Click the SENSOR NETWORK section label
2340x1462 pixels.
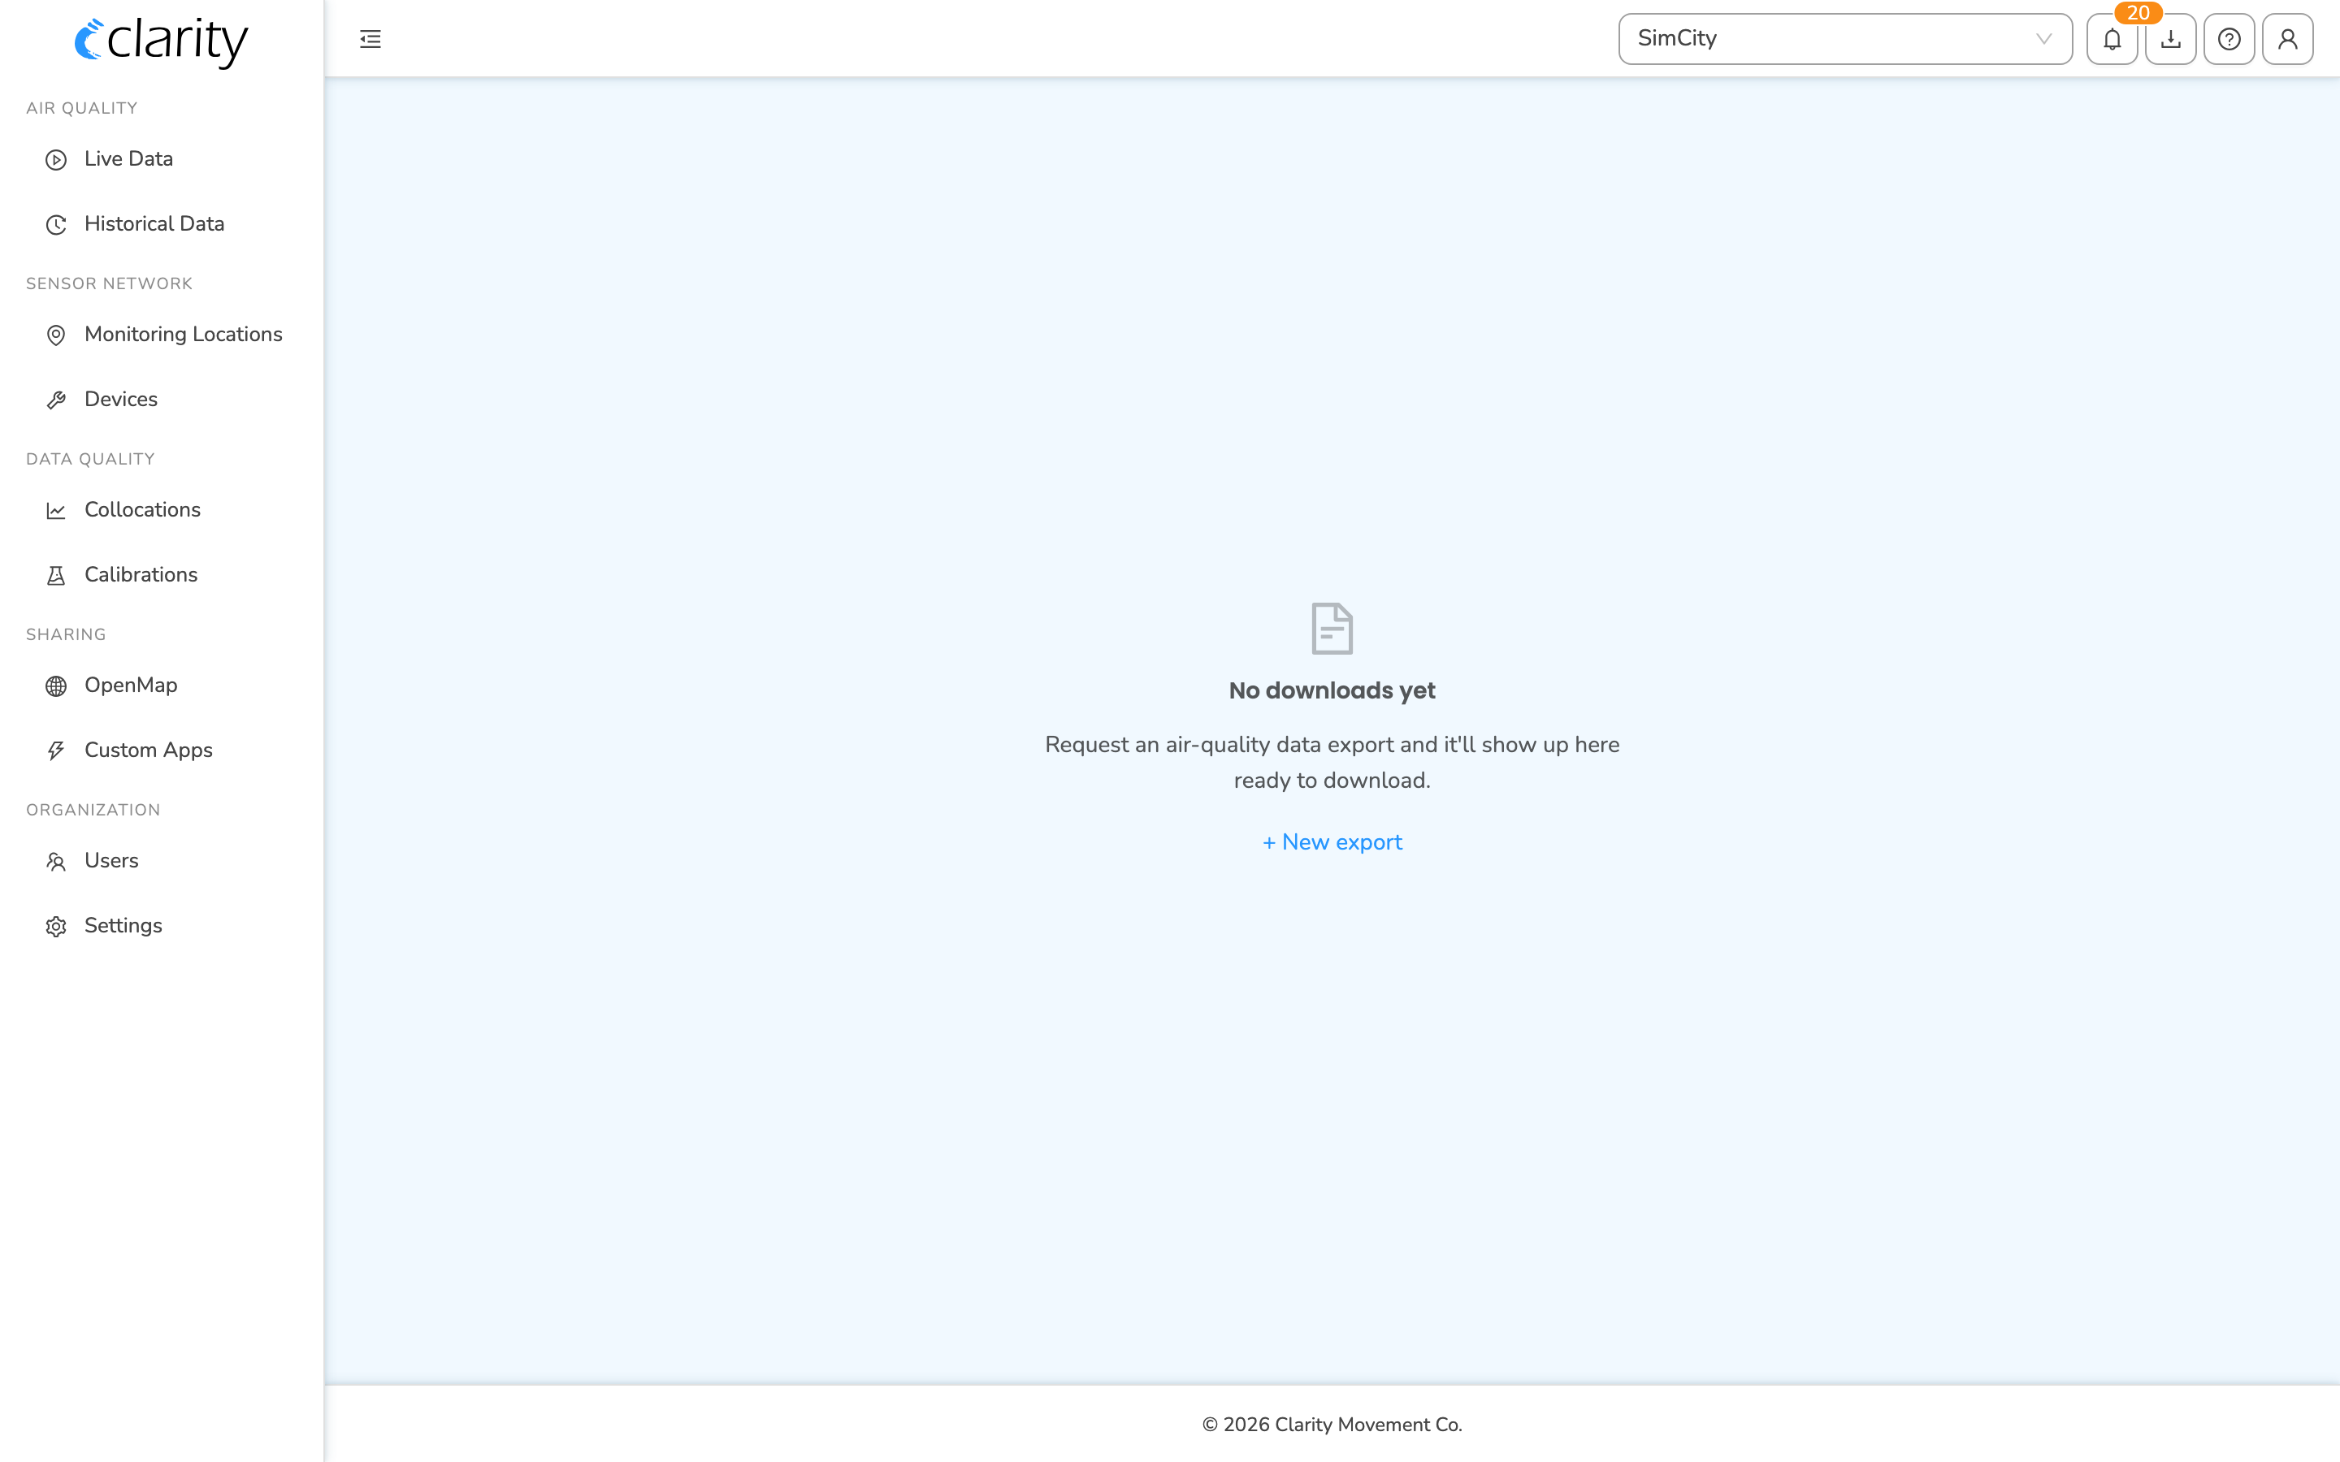109,283
